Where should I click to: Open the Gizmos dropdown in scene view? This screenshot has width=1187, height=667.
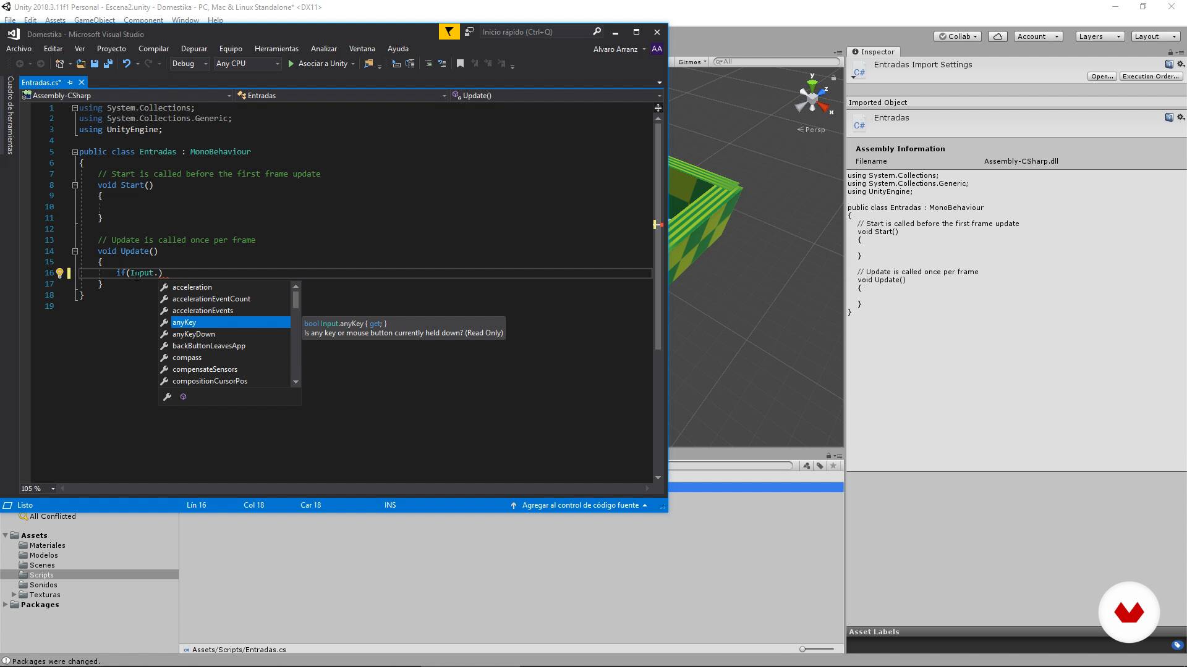(x=692, y=62)
